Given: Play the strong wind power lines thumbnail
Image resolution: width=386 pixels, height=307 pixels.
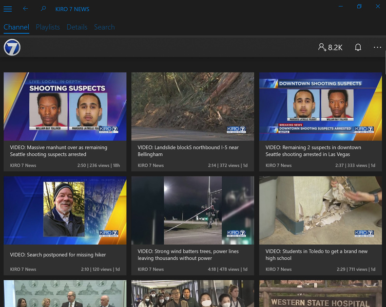Looking at the screenshot, I should [193, 210].
